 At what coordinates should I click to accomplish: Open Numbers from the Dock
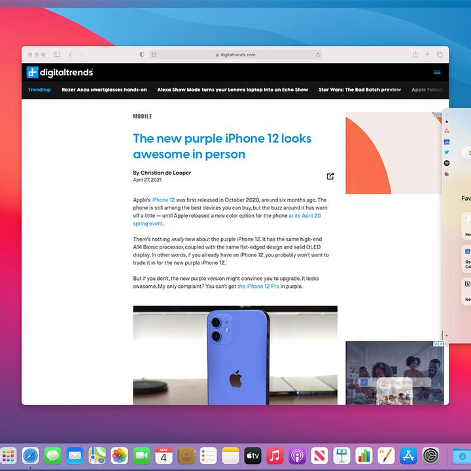364,456
